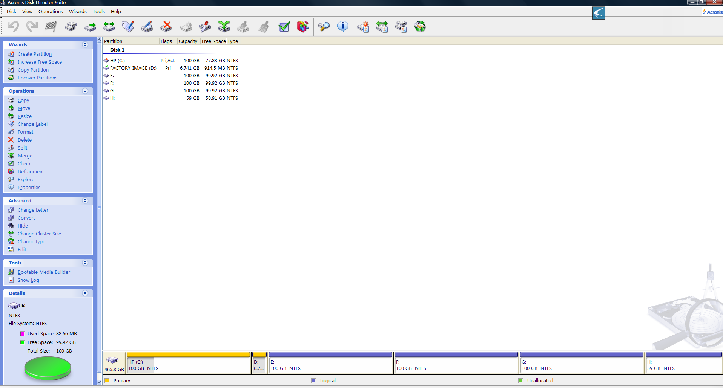Click the Commit checkered flag icon
The image size is (723, 388).
[51, 26]
